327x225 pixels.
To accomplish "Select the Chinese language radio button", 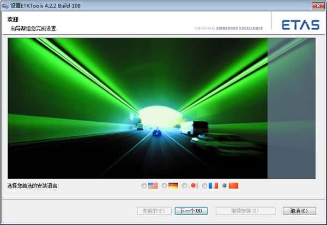I will tap(225, 186).
